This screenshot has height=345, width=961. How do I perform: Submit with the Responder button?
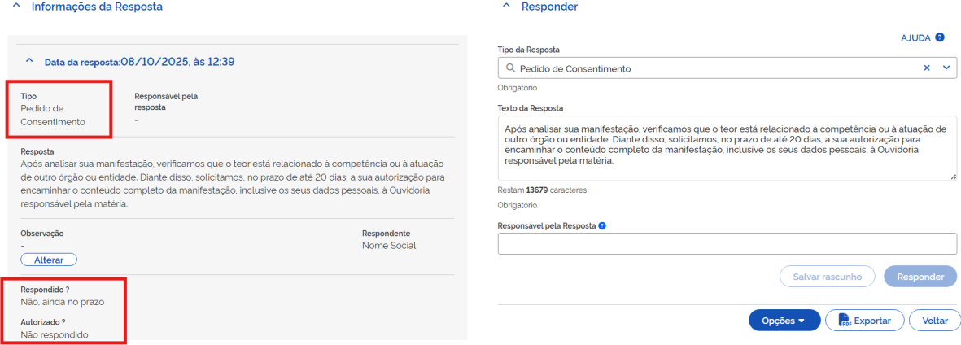pyautogui.click(x=920, y=277)
